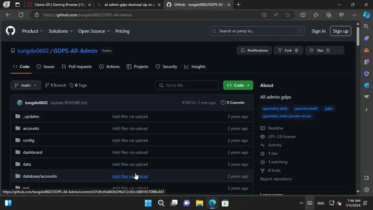Open Outlook icon in Edge sidebar

click(367, 85)
